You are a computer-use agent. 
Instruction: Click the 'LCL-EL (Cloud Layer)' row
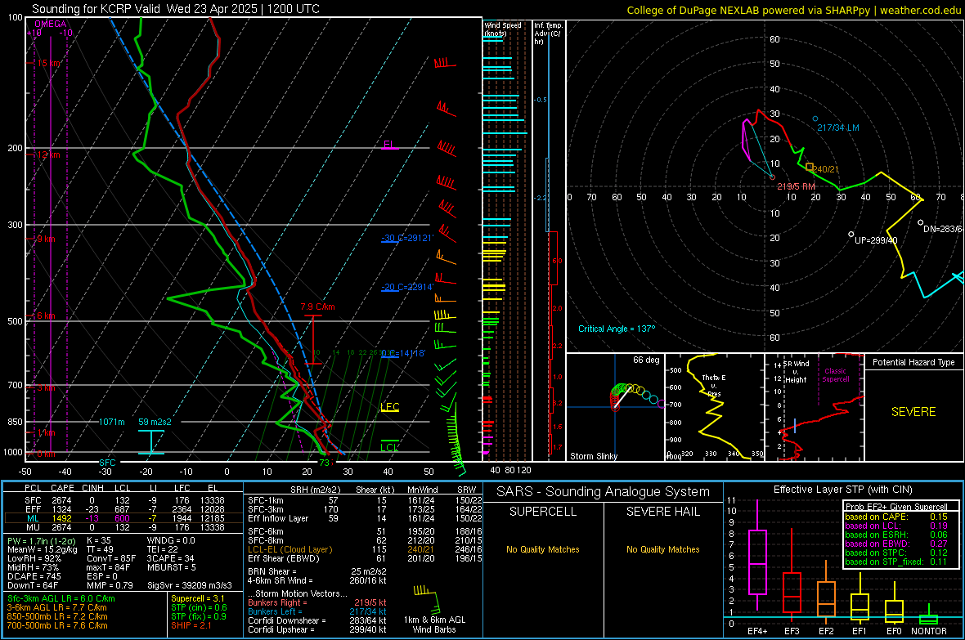(365, 549)
